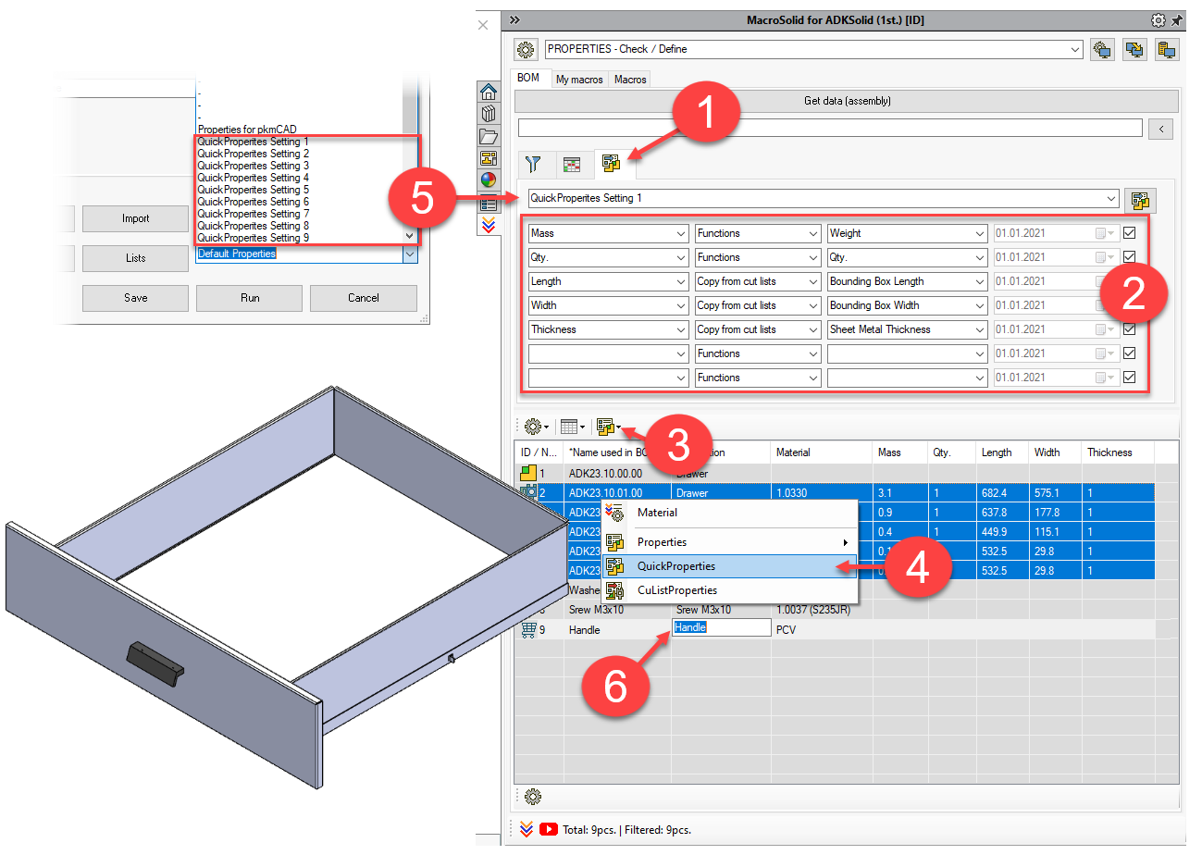
Task: Click the chevrons logo in status bar
Action: [x=526, y=829]
